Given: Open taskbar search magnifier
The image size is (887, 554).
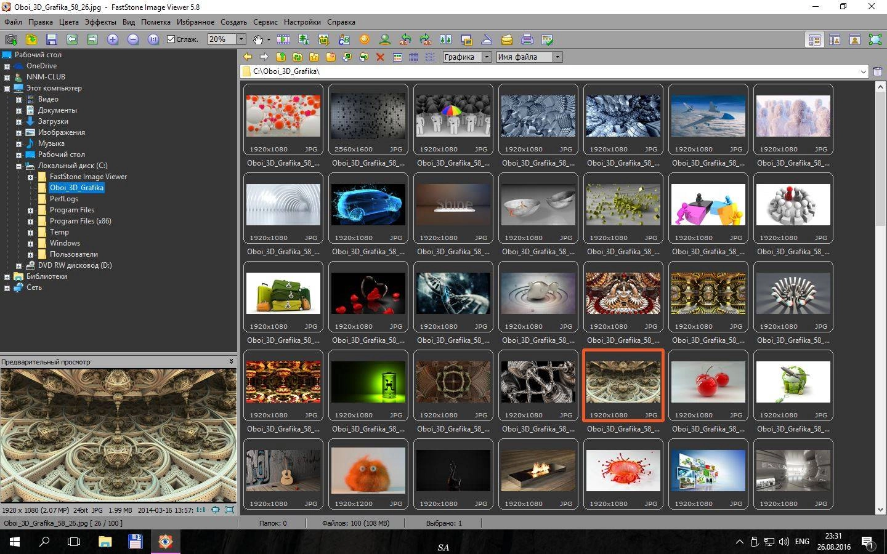Looking at the screenshot, I should [44, 542].
